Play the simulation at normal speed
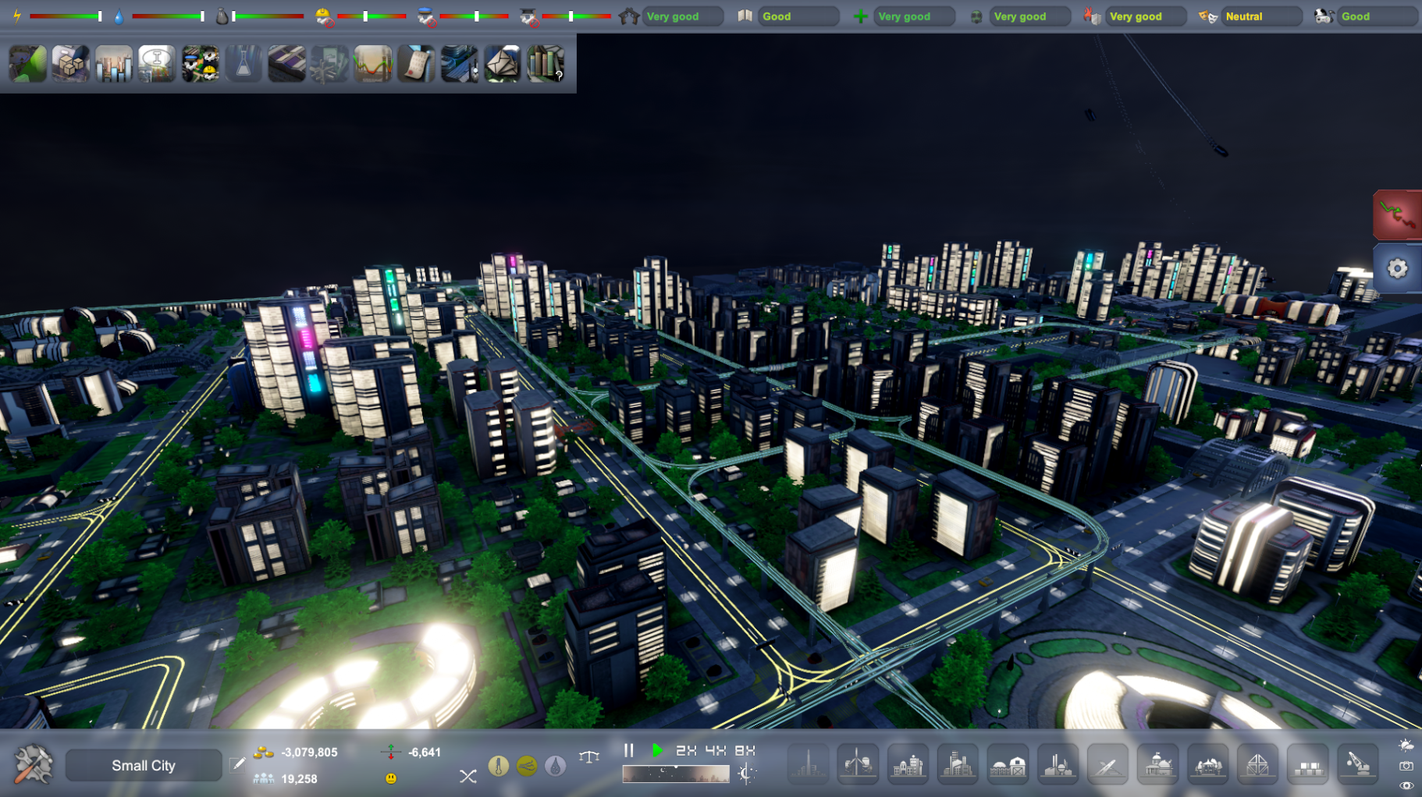 [657, 750]
